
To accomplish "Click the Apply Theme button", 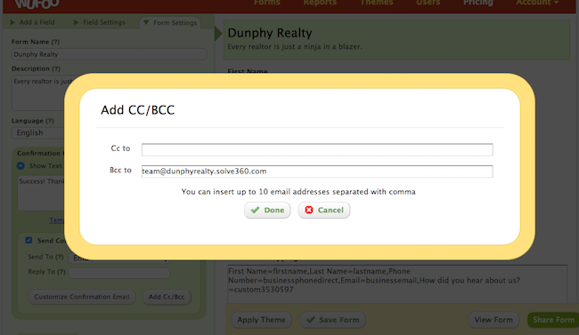I will coord(261,320).
